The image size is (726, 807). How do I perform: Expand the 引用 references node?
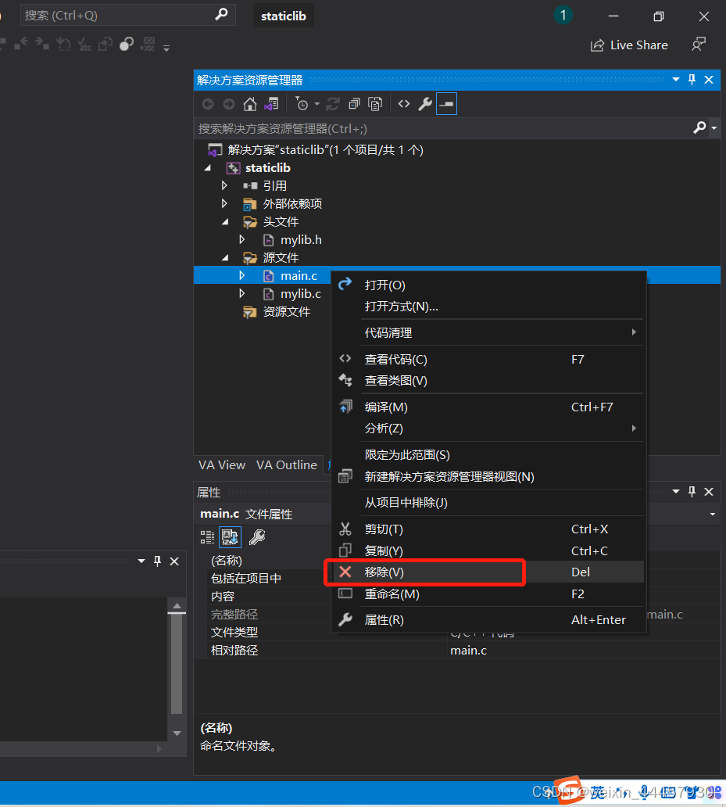tap(224, 185)
